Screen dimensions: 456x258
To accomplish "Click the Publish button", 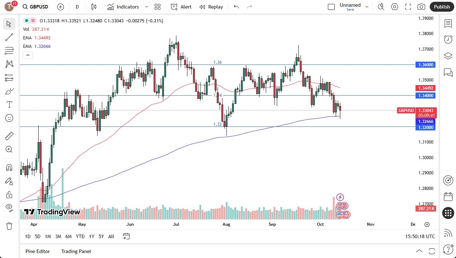I will click(x=442, y=7).
